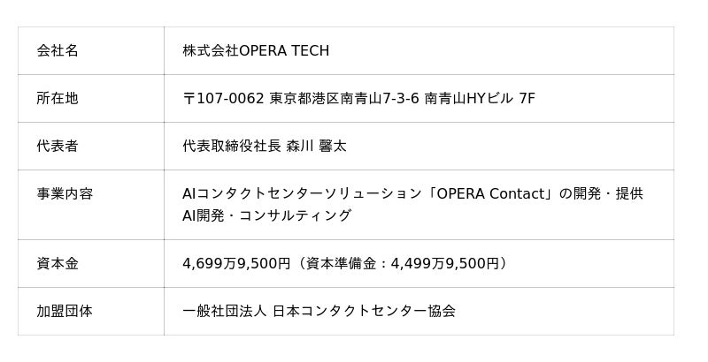Select the text 一般社団法人
Screen dimensions: 708x362
coord(224,311)
